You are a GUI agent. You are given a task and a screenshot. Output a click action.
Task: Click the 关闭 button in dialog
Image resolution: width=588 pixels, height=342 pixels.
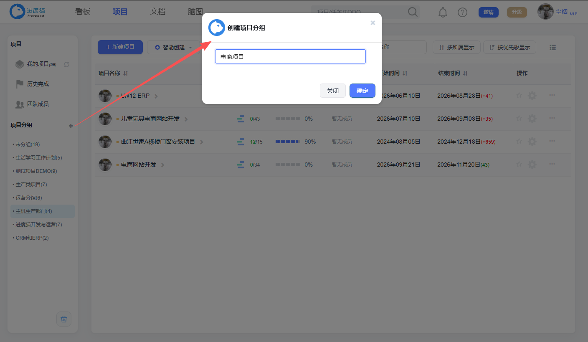pyautogui.click(x=333, y=91)
